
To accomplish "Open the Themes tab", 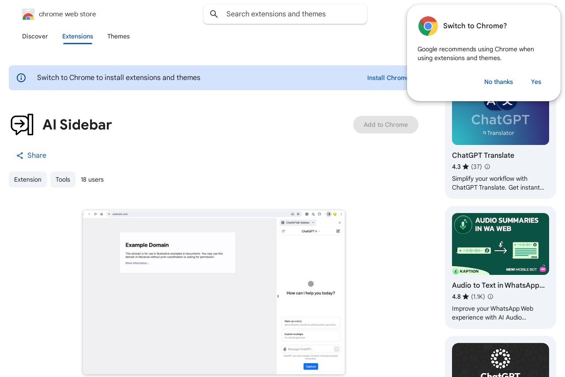I will pyautogui.click(x=118, y=36).
